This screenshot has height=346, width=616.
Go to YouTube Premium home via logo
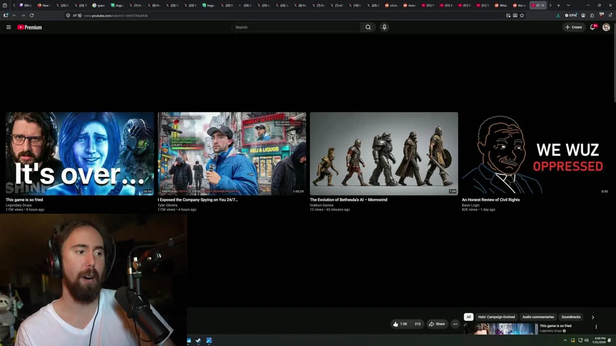30,27
